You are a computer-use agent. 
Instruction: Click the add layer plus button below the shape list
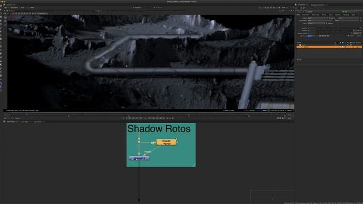[x=298, y=59]
